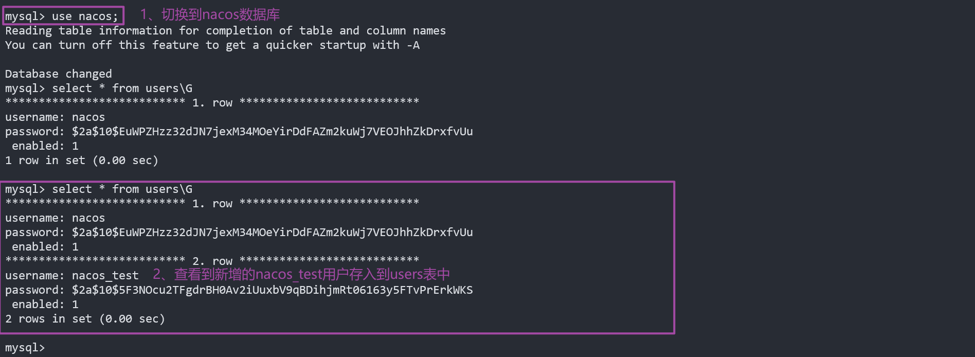This screenshot has height=357, width=975.
Task: Click the "Reading table information" text
Action: (88, 31)
